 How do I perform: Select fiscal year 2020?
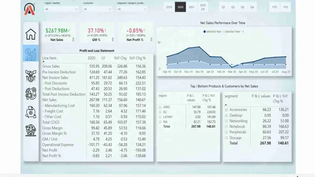[180, 7]
